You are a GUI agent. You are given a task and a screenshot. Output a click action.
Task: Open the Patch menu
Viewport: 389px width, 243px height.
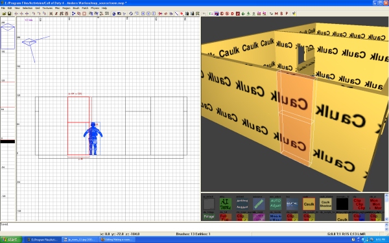coord(85,8)
